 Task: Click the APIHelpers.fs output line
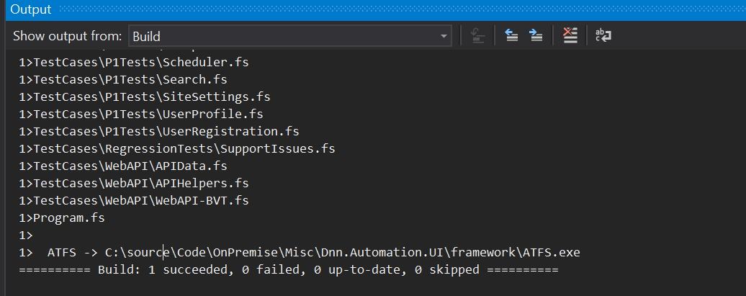click(134, 183)
